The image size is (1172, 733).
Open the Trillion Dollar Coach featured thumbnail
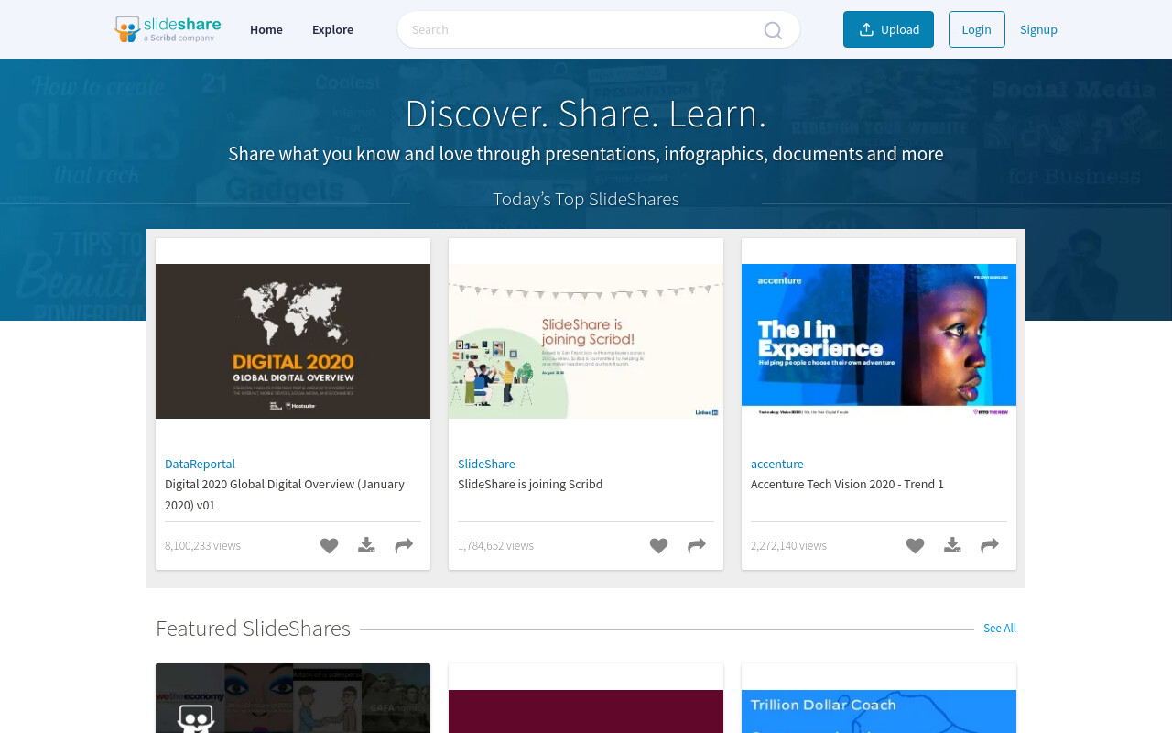tap(879, 711)
